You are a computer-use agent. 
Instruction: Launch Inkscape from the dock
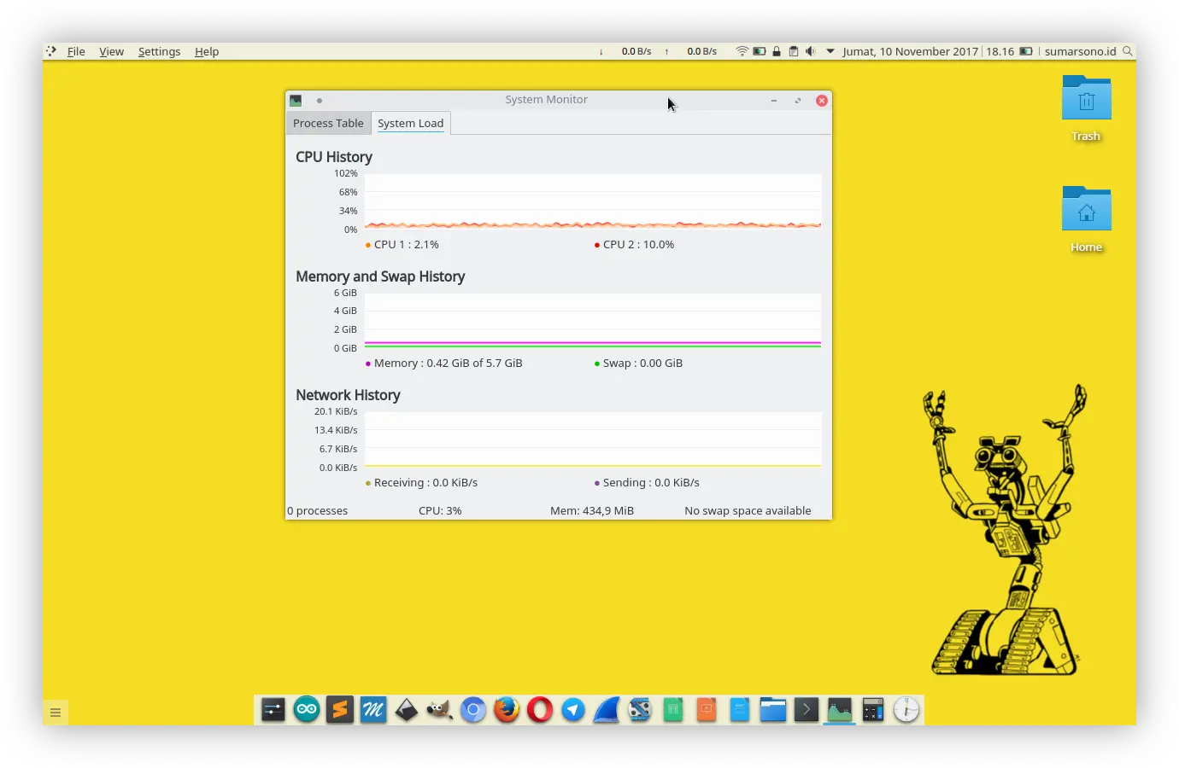[407, 709]
